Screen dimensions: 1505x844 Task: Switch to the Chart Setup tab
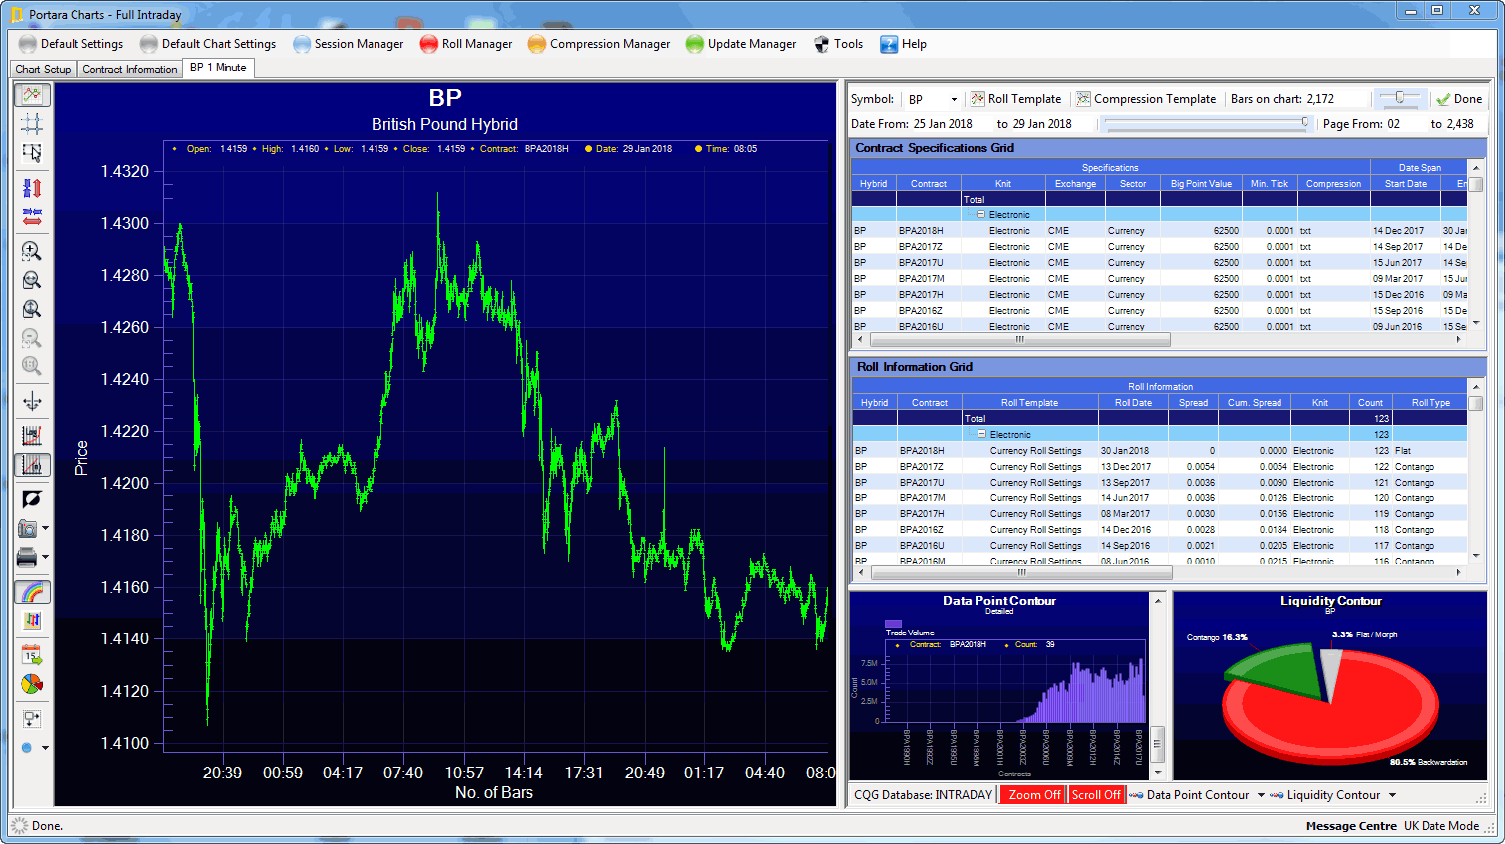click(x=44, y=70)
